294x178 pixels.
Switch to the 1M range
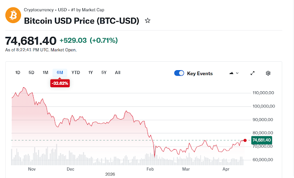click(x=46, y=73)
